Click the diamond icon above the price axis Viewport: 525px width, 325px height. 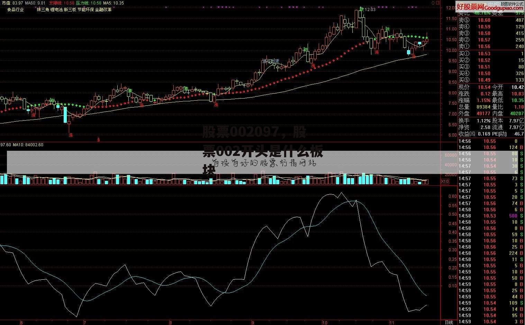[433, 2]
